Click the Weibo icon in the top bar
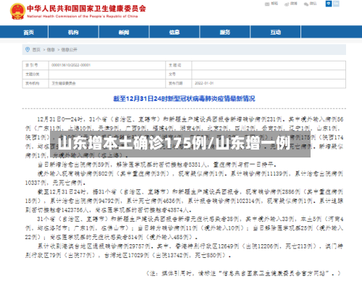The width and height of the screenshot is (362, 289). (x=287, y=4)
